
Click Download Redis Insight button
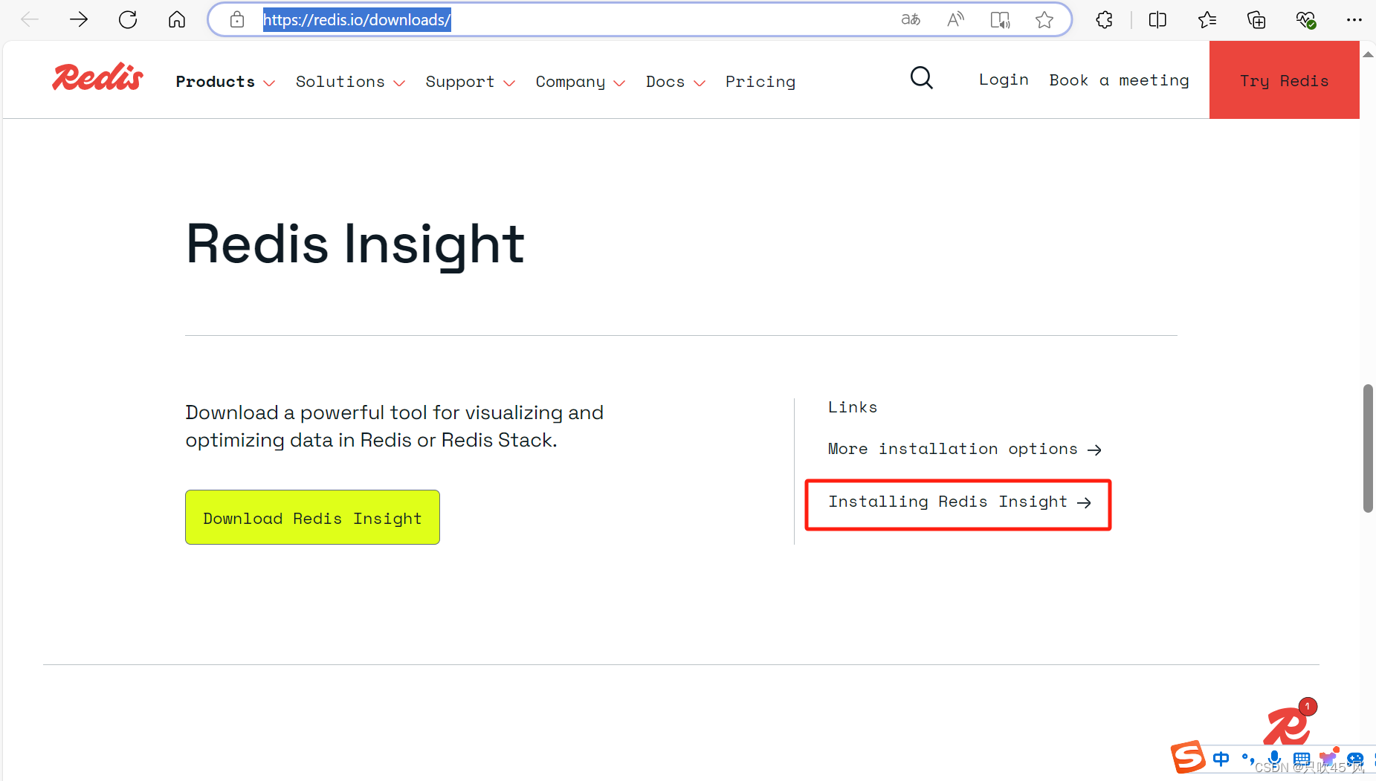(312, 517)
